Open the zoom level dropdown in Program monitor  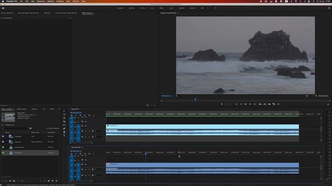(179, 96)
